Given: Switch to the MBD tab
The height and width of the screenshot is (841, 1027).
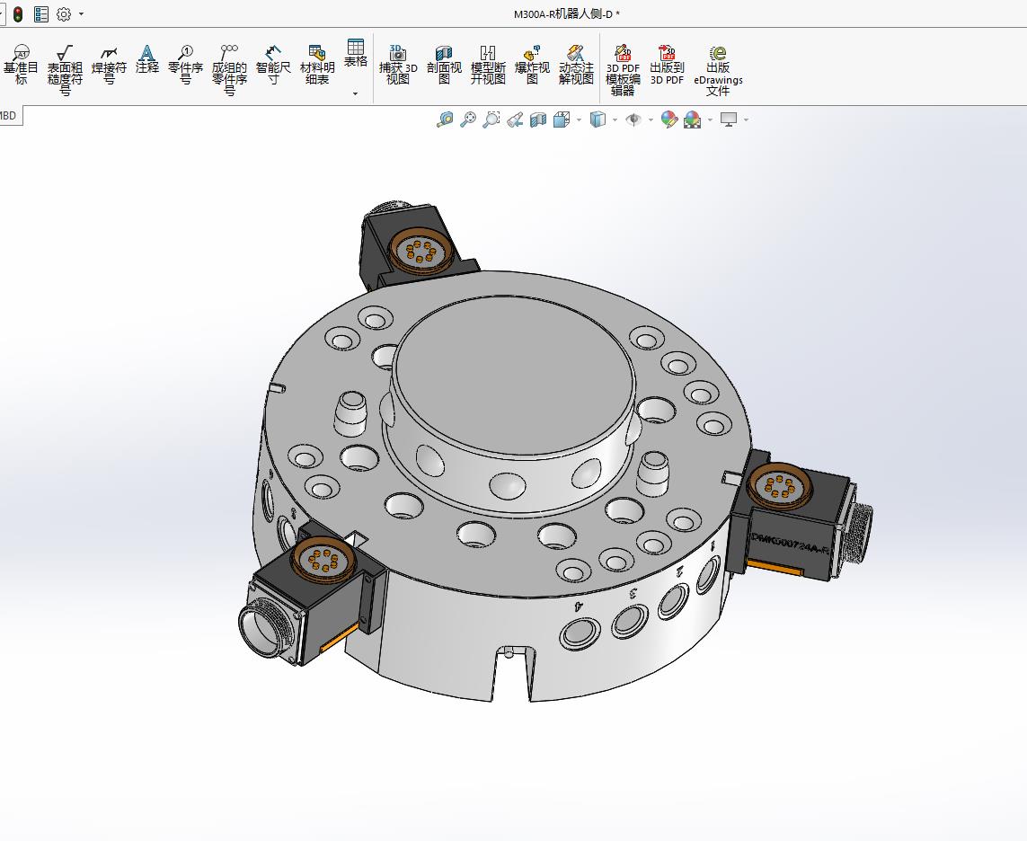Looking at the screenshot, I should [x=9, y=116].
